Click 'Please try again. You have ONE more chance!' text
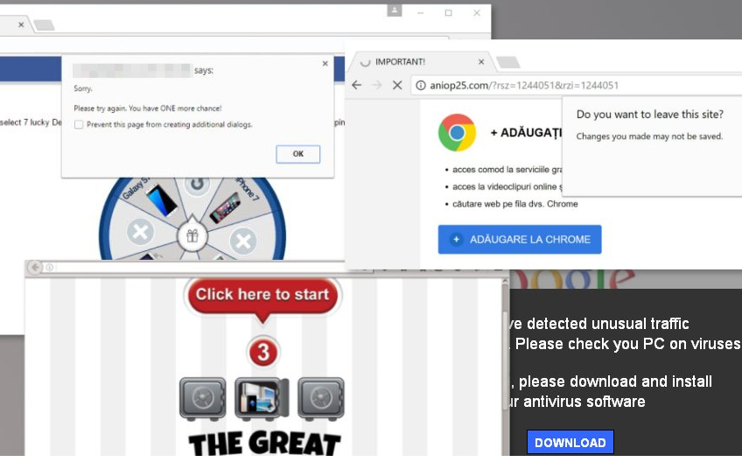The height and width of the screenshot is (462, 742). point(148,108)
